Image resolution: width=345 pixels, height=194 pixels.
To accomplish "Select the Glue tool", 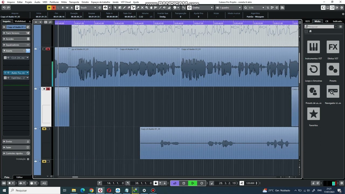I will (x=138, y=8).
